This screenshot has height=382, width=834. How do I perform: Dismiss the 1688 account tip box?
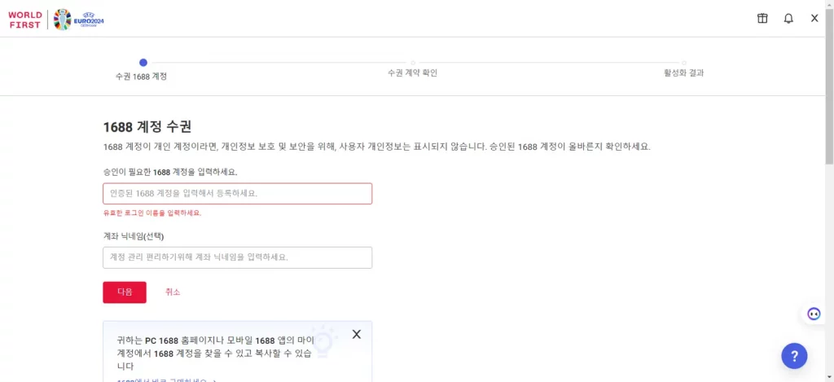pos(357,334)
